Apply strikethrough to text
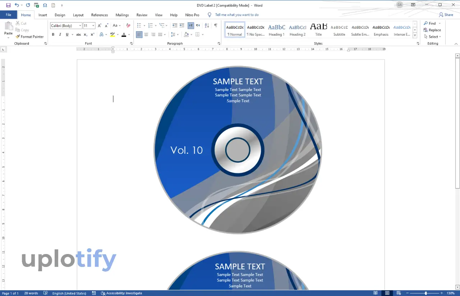Image resolution: width=460 pixels, height=296 pixels. (x=78, y=34)
